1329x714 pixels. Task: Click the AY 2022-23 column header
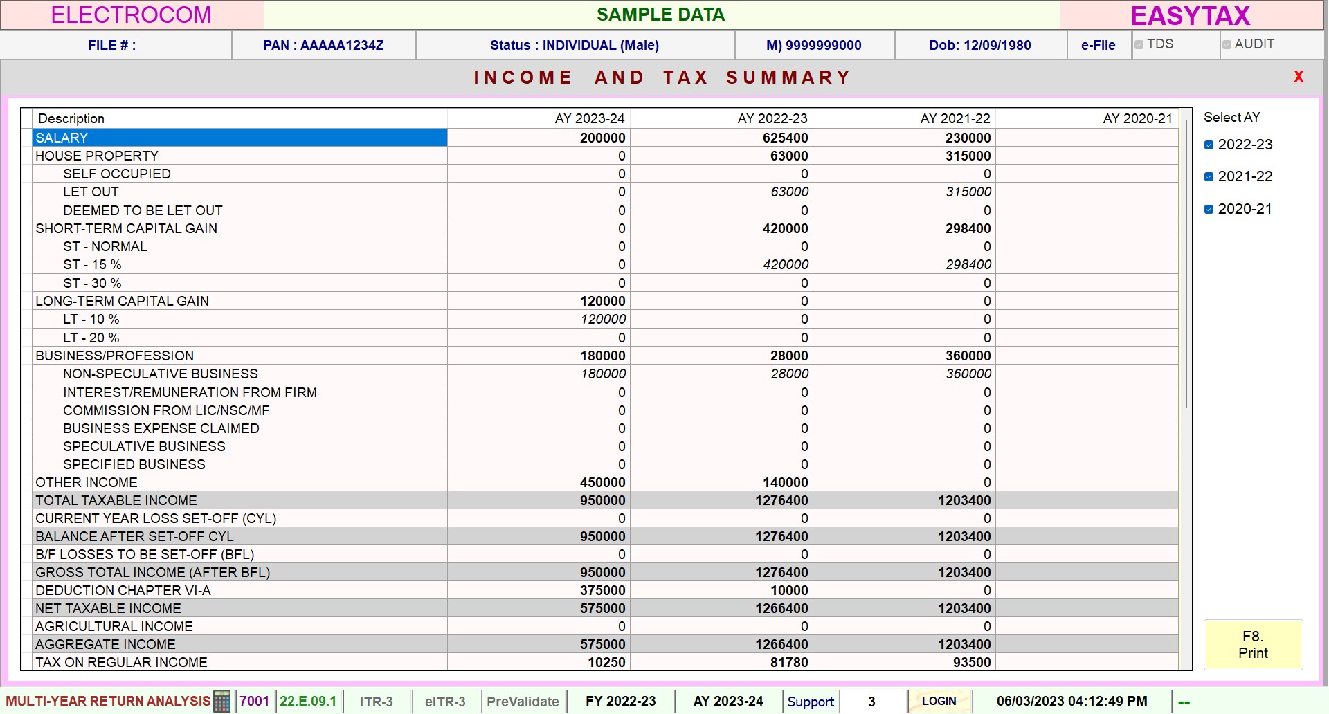(721, 118)
